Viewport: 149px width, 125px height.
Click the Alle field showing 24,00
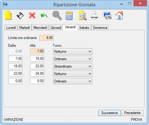click(x=37, y=74)
